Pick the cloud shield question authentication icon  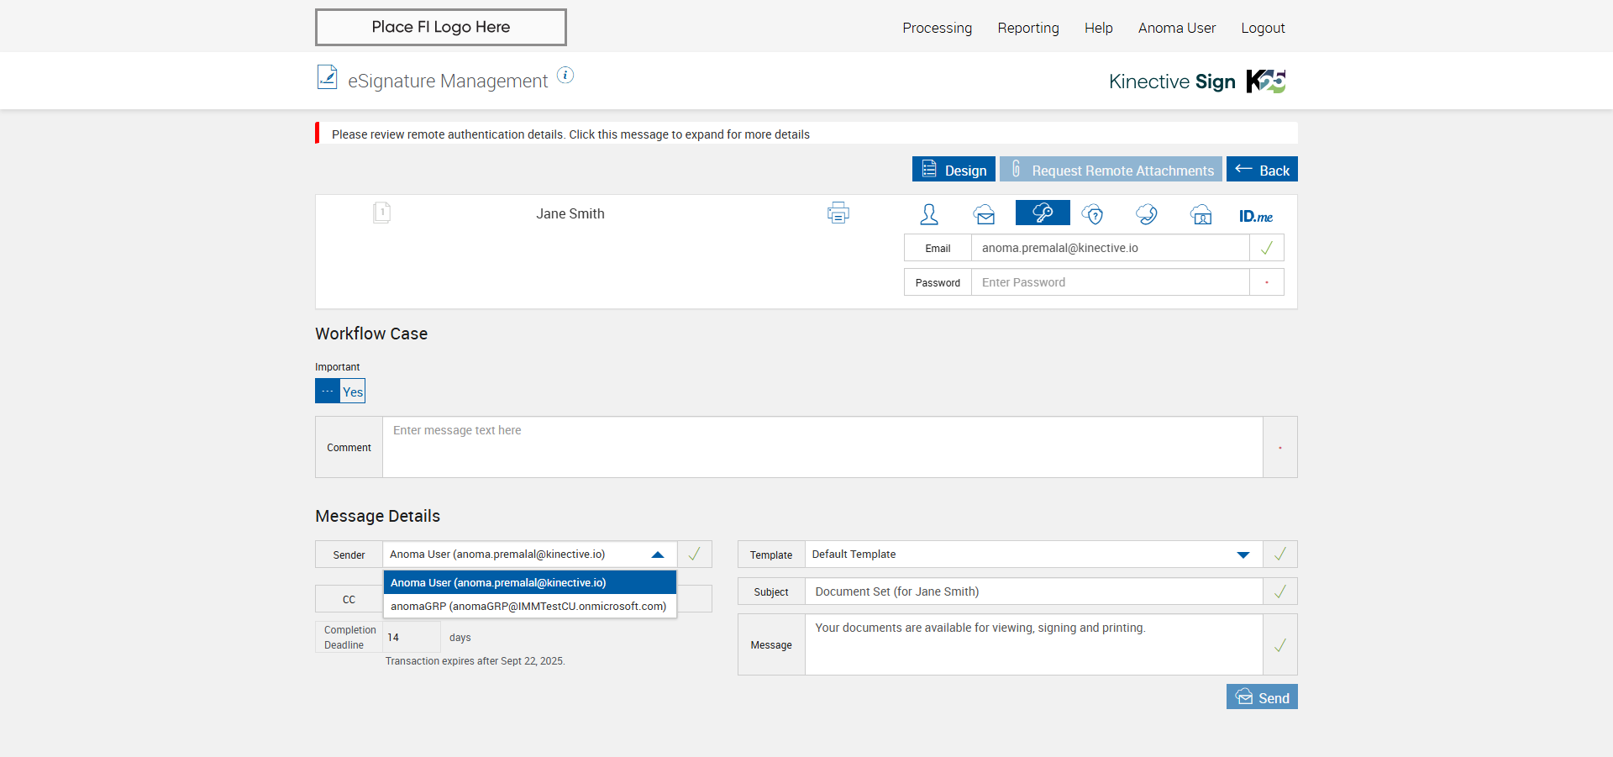point(1092,214)
